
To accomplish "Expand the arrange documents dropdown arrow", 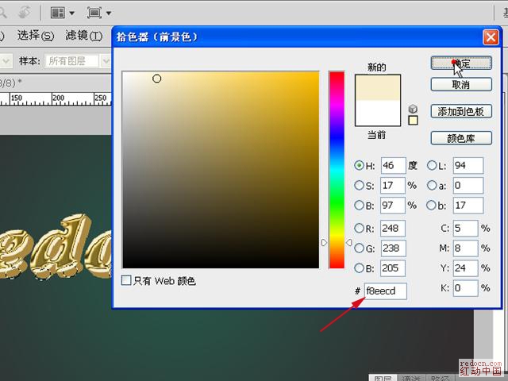I will [x=72, y=13].
